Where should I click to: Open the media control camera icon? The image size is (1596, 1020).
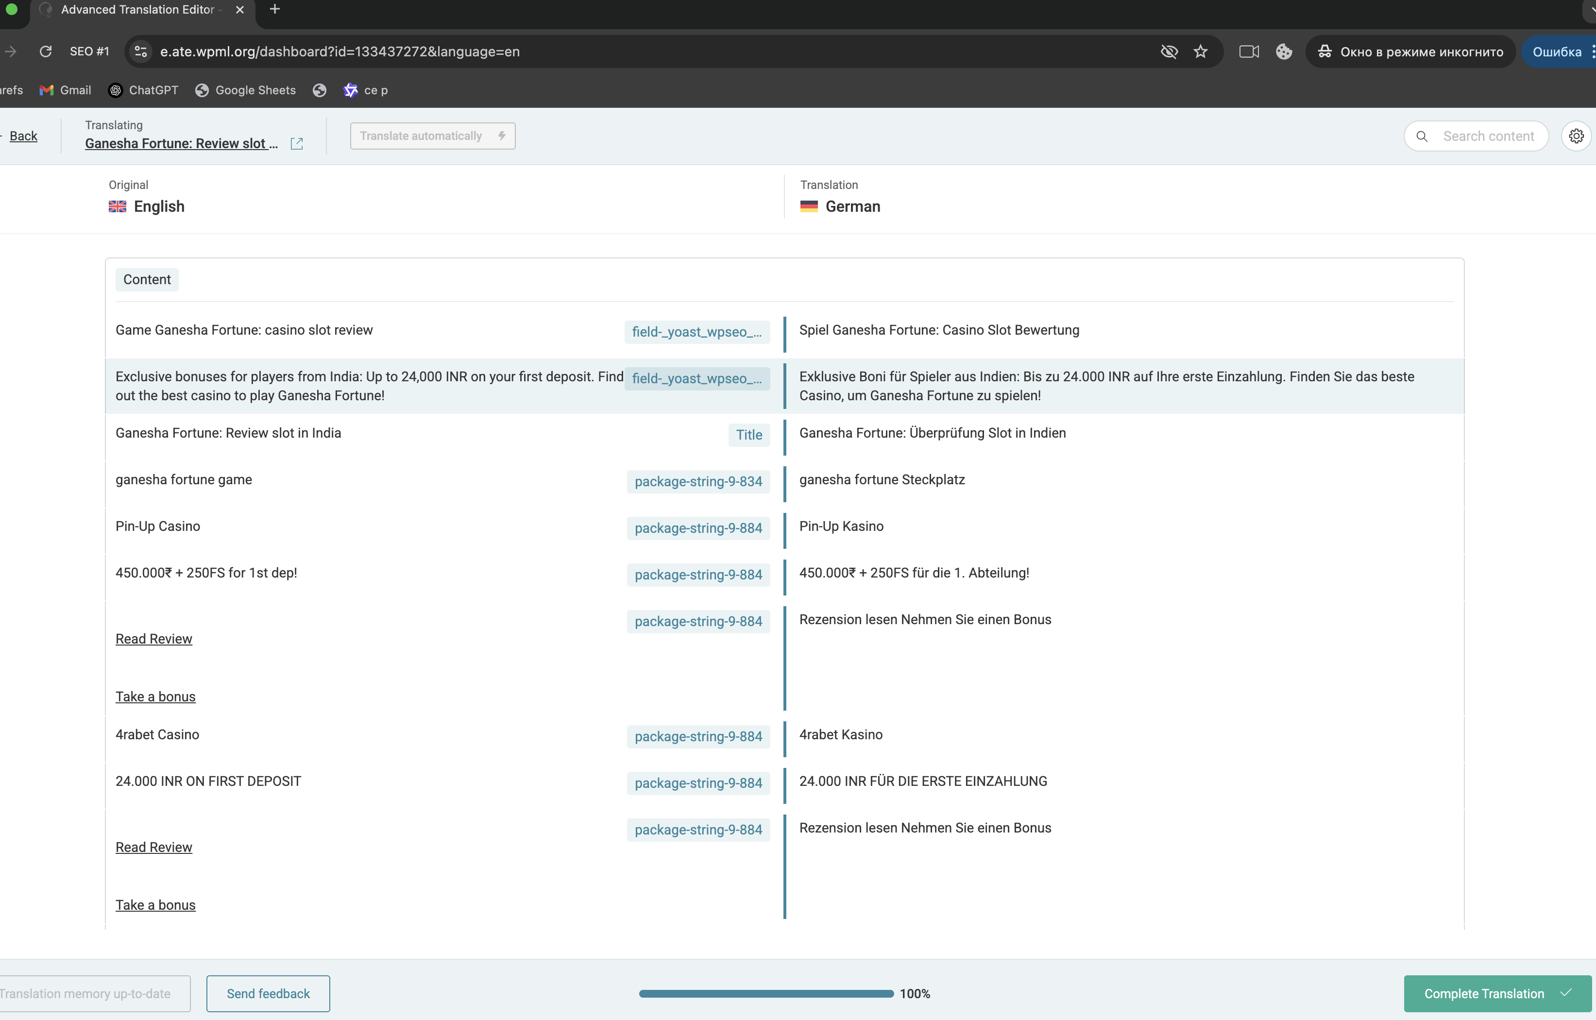point(1249,51)
